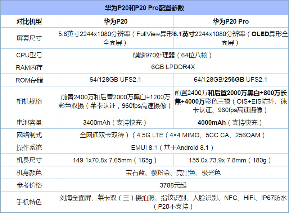Select the 电池容量 row label
This screenshot has height=213, width=289.
[29, 122]
